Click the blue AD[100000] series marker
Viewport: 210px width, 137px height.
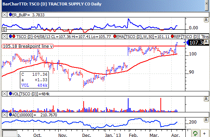pos(10,115)
